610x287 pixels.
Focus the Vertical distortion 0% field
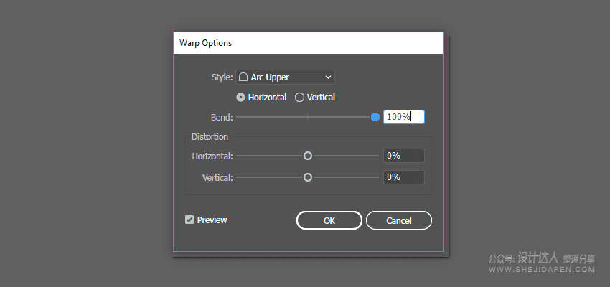pyautogui.click(x=403, y=177)
